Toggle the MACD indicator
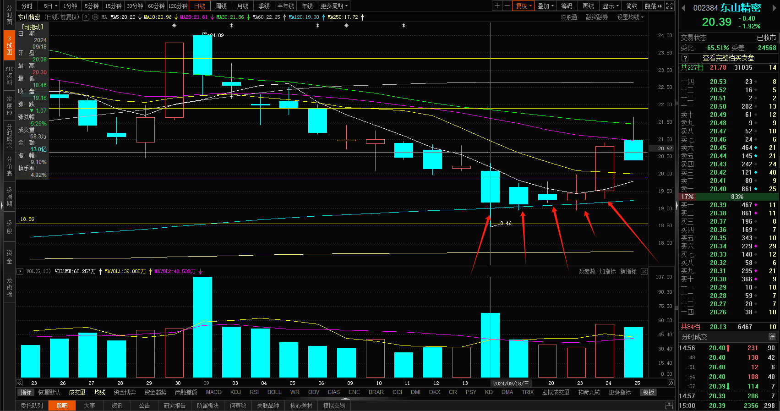This screenshot has height=411, width=780. click(213, 392)
